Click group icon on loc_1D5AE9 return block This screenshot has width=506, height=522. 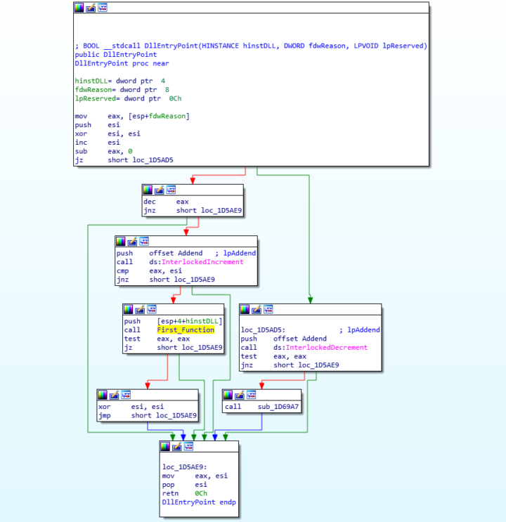point(188,446)
